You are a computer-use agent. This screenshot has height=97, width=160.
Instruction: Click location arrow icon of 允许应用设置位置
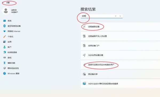(84, 55)
